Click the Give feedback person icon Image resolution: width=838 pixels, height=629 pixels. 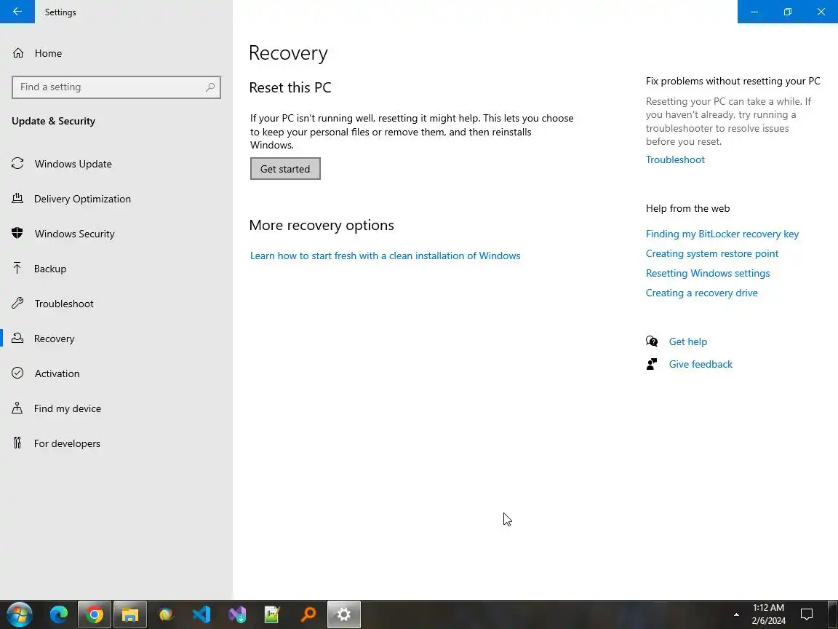(652, 364)
